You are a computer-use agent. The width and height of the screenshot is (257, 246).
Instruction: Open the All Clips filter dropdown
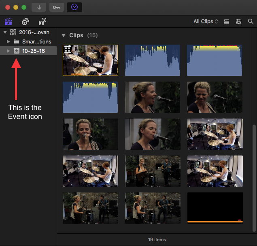click(x=205, y=22)
